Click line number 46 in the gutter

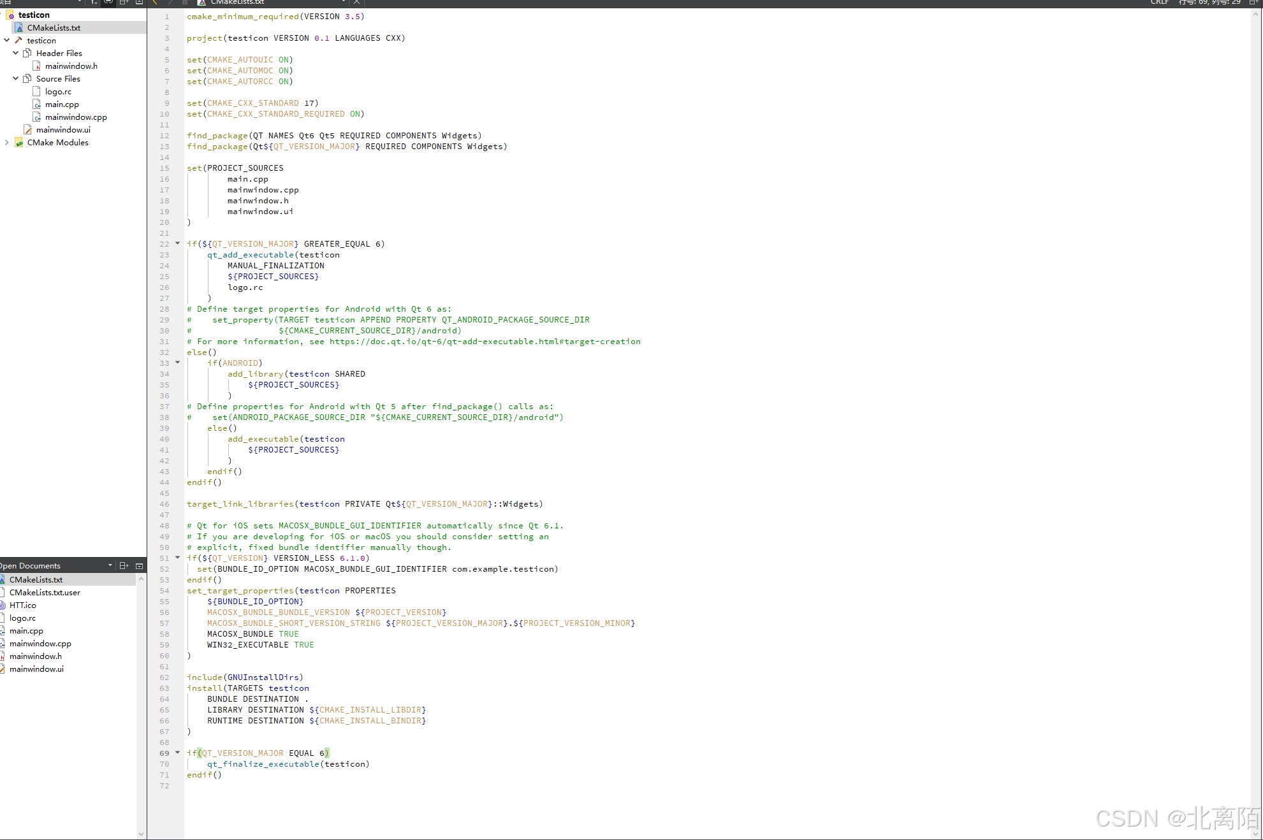[x=164, y=503]
